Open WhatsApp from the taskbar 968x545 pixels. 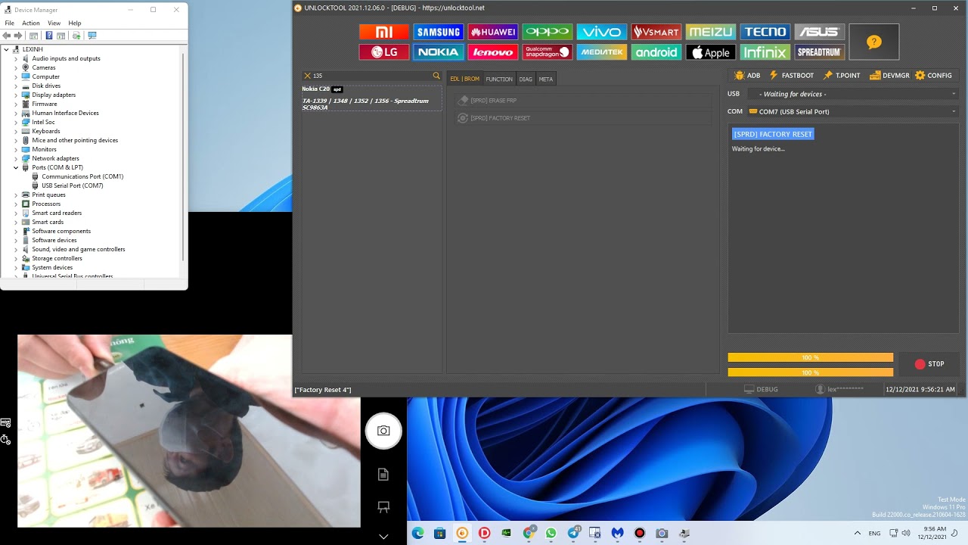(551, 533)
